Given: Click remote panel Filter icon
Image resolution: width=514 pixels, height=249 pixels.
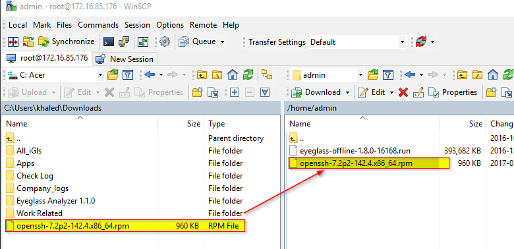Looking at the screenshot, I should tap(388, 75).
